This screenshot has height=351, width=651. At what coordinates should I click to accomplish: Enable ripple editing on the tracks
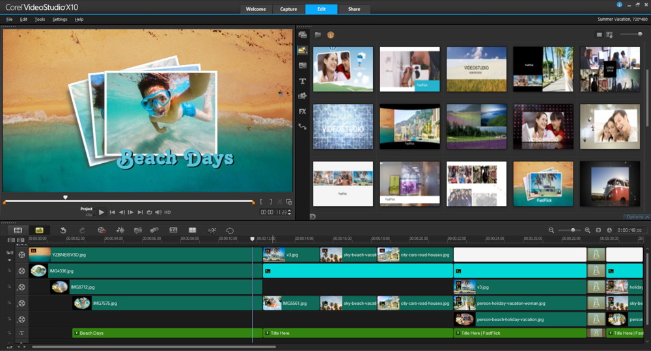pos(9,252)
